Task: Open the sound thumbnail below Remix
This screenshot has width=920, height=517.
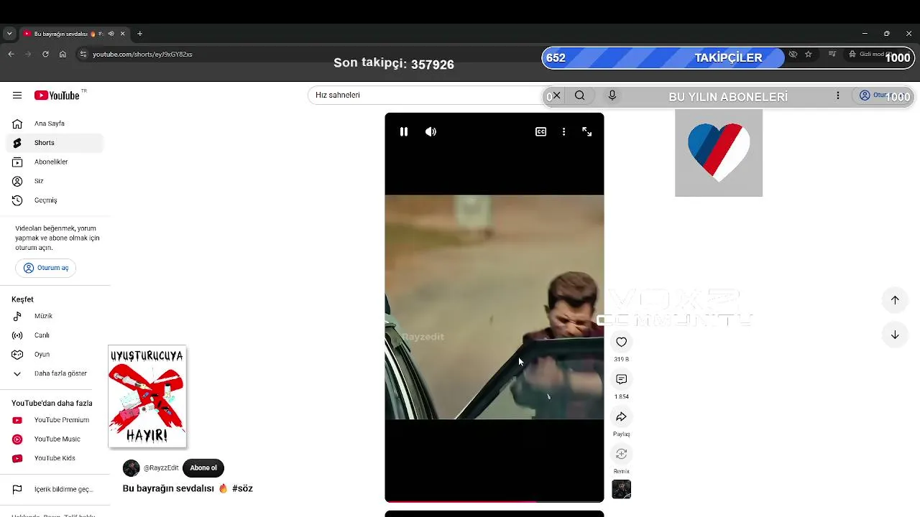Action: (622, 490)
